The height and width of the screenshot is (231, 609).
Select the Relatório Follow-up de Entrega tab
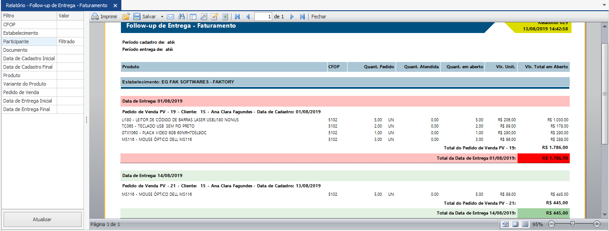56,5
